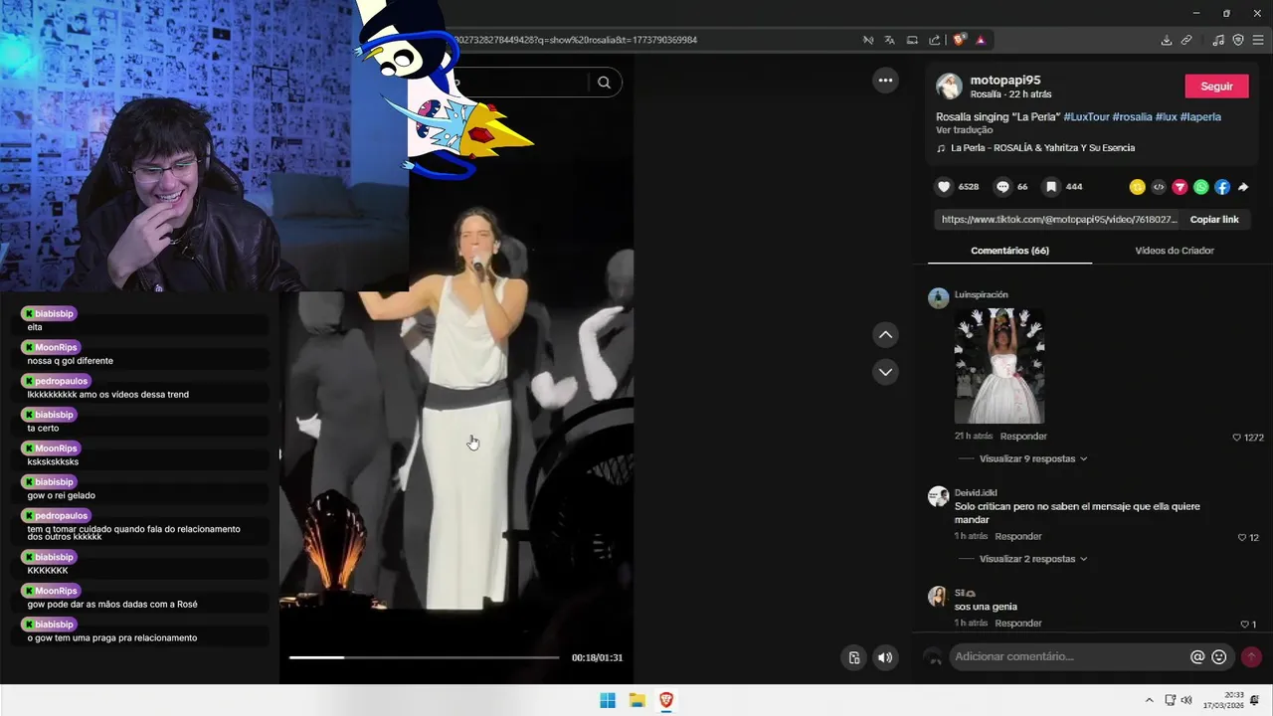Reply to Luinspiración's comment
The height and width of the screenshot is (716, 1273).
point(1023,437)
